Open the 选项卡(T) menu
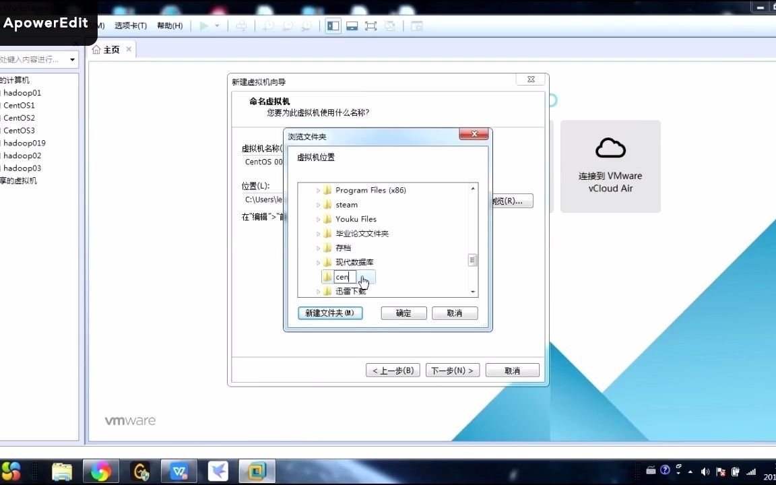776x485 pixels. point(131,25)
